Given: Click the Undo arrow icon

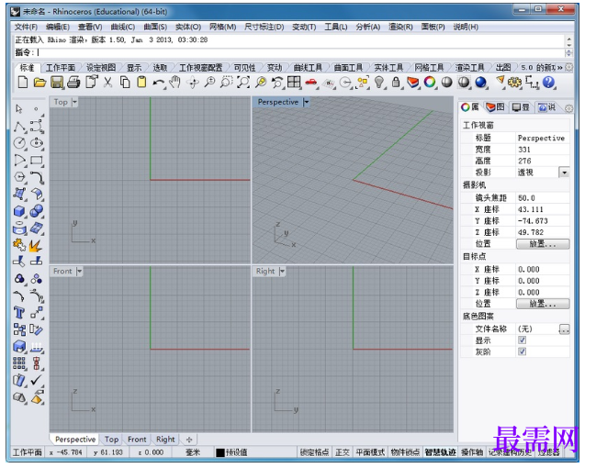Looking at the screenshot, I should [158, 83].
